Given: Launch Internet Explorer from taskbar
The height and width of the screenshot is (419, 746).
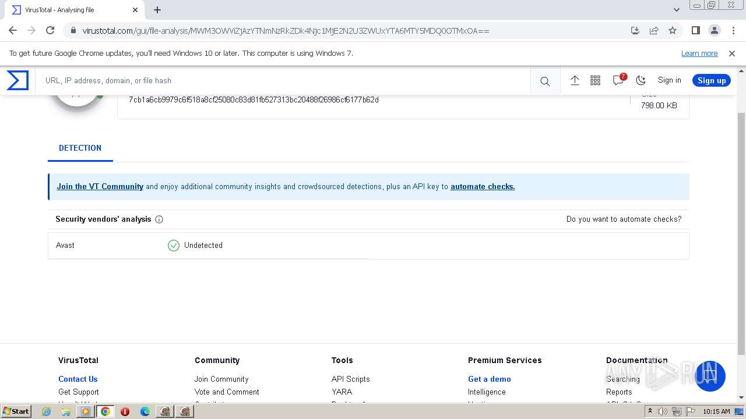Looking at the screenshot, I should [46, 411].
